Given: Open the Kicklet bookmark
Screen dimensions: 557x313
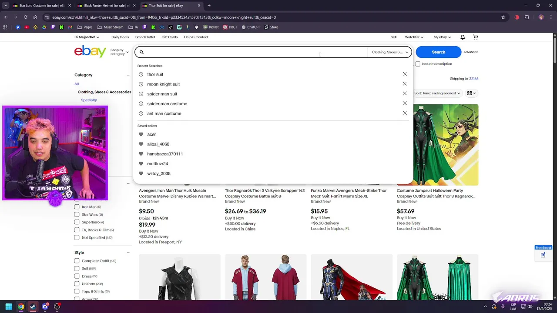Looking at the screenshot, I should 211,27.
